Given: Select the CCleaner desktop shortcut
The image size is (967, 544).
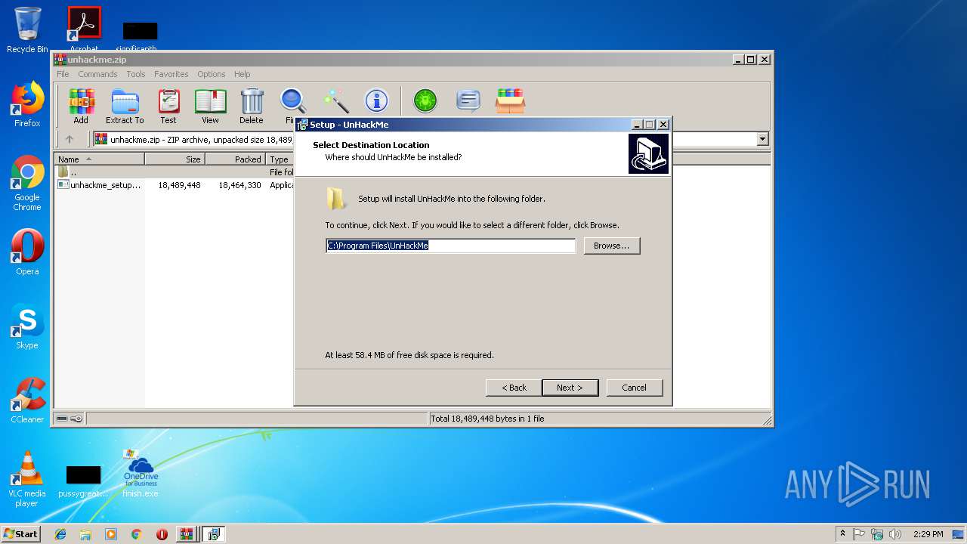Looking at the screenshot, I should [27, 400].
